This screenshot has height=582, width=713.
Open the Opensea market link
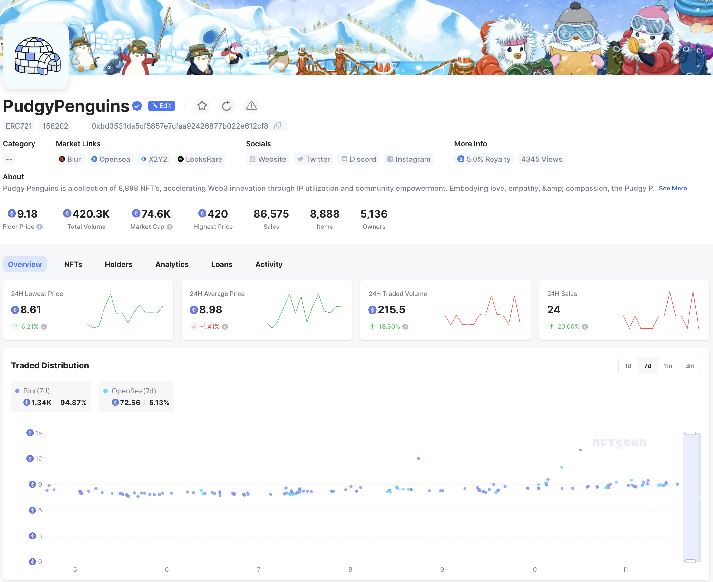pyautogui.click(x=111, y=159)
